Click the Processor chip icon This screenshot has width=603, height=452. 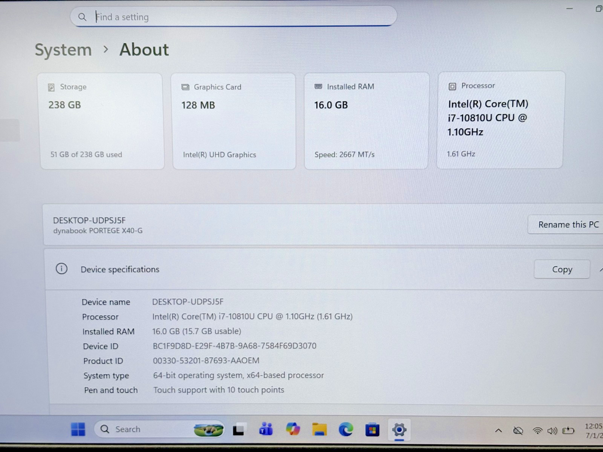click(x=452, y=86)
